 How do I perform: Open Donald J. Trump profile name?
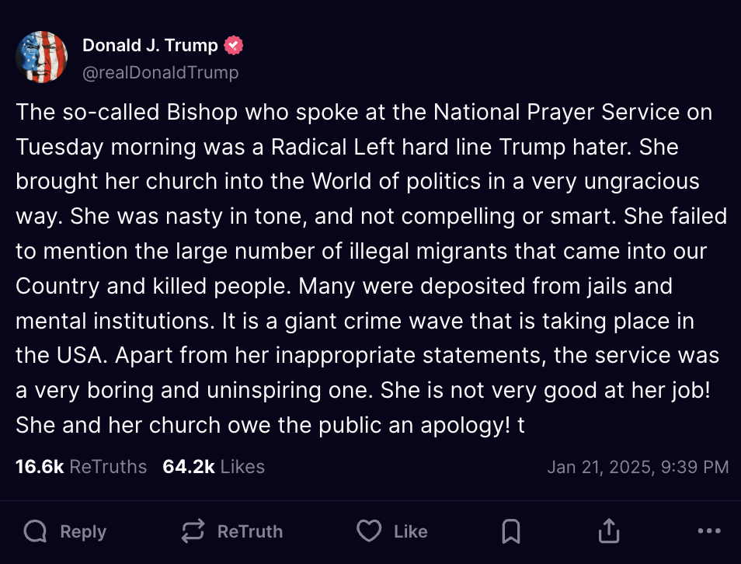tap(150, 45)
